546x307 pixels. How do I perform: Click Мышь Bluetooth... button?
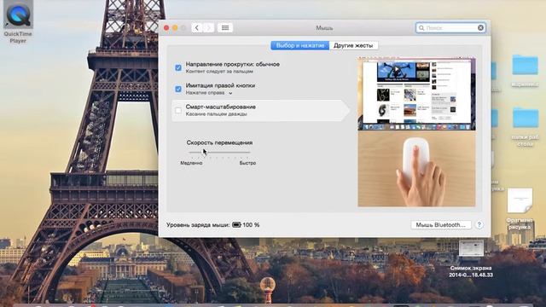pos(441,225)
